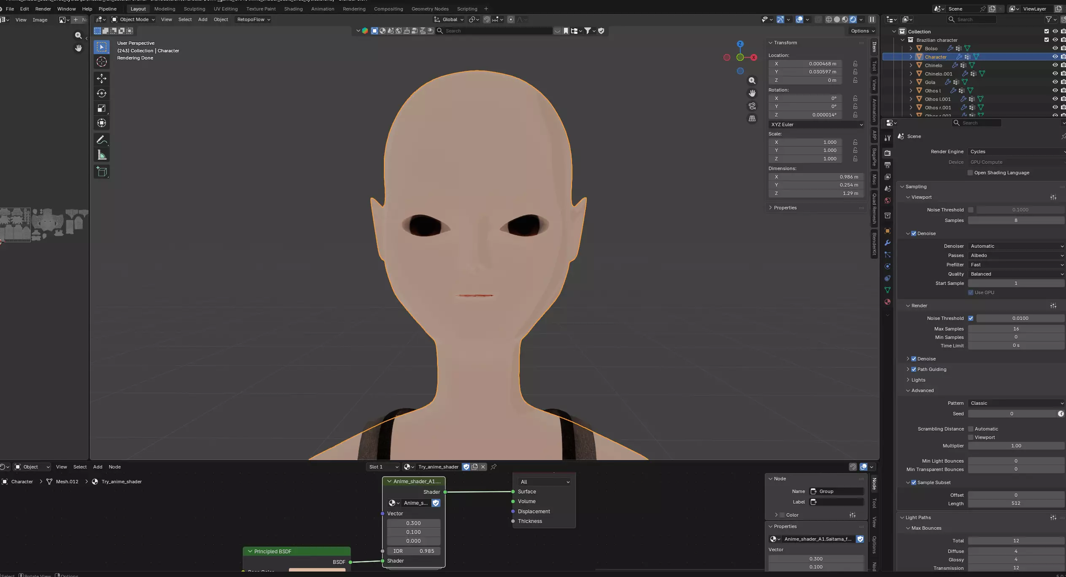This screenshot has height=577, width=1066.
Task: Switch to rendered viewport shading
Action: click(853, 19)
